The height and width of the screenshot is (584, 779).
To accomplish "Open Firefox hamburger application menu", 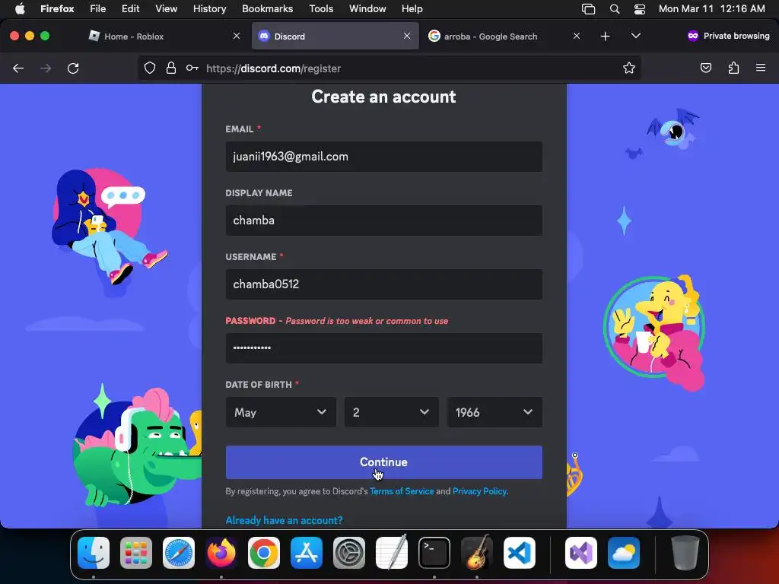I will (x=761, y=68).
